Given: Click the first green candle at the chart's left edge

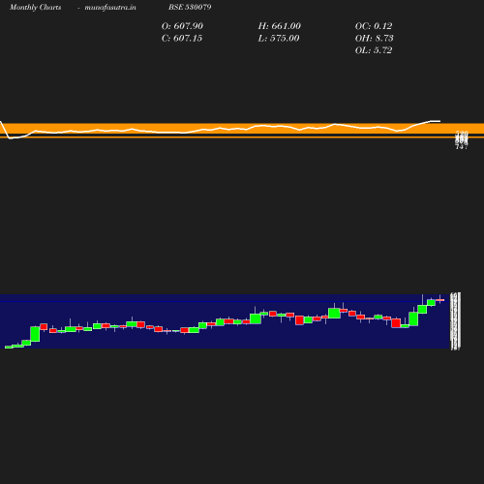Looking at the screenshot, I should pos(9,347).
